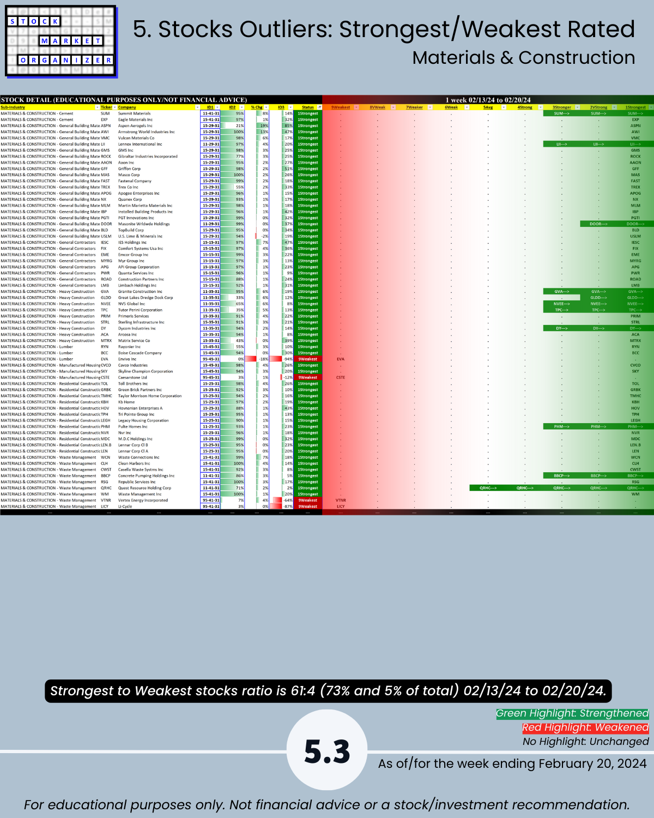This screenshot has width=654, height=818.
Task: Open the 9Weakest column filter dropdown
Action: (356, 107)
